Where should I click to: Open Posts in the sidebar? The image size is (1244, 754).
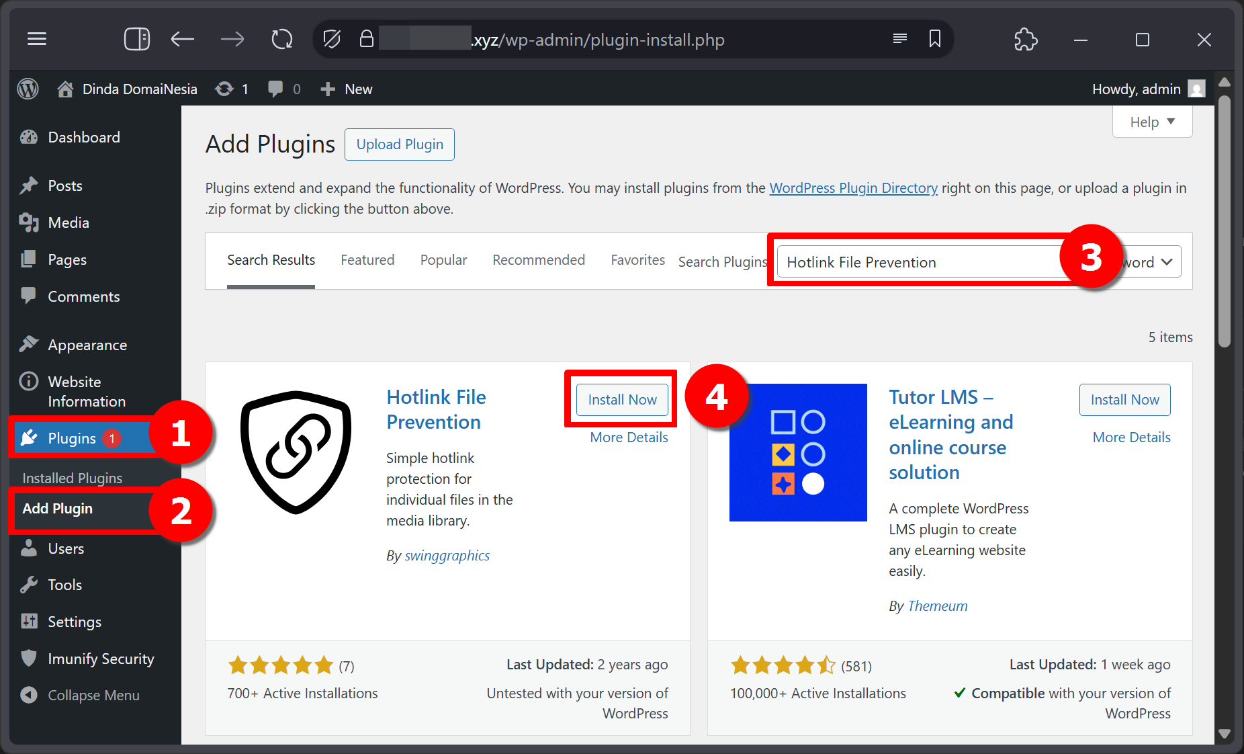tap(65, 185)
